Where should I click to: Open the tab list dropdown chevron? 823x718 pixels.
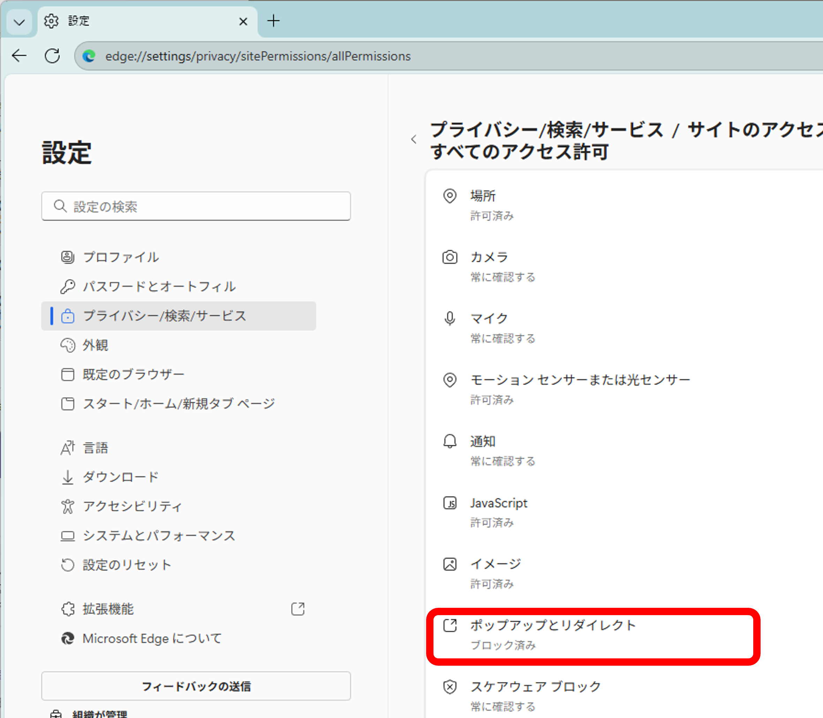click(x=19, y=22)
